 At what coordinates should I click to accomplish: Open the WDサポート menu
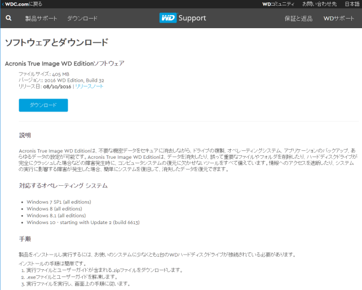click(x=339, y=19)
